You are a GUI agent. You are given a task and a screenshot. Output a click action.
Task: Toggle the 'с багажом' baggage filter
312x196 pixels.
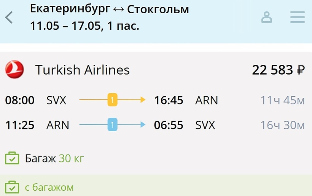click(x=12, y=187)
